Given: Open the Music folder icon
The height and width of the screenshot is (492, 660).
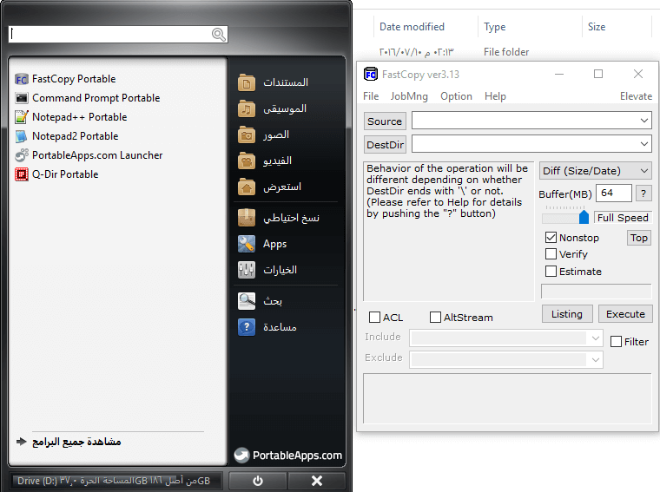Looking at the screenshot, I should pyautogui.click(x=247, y=108).
